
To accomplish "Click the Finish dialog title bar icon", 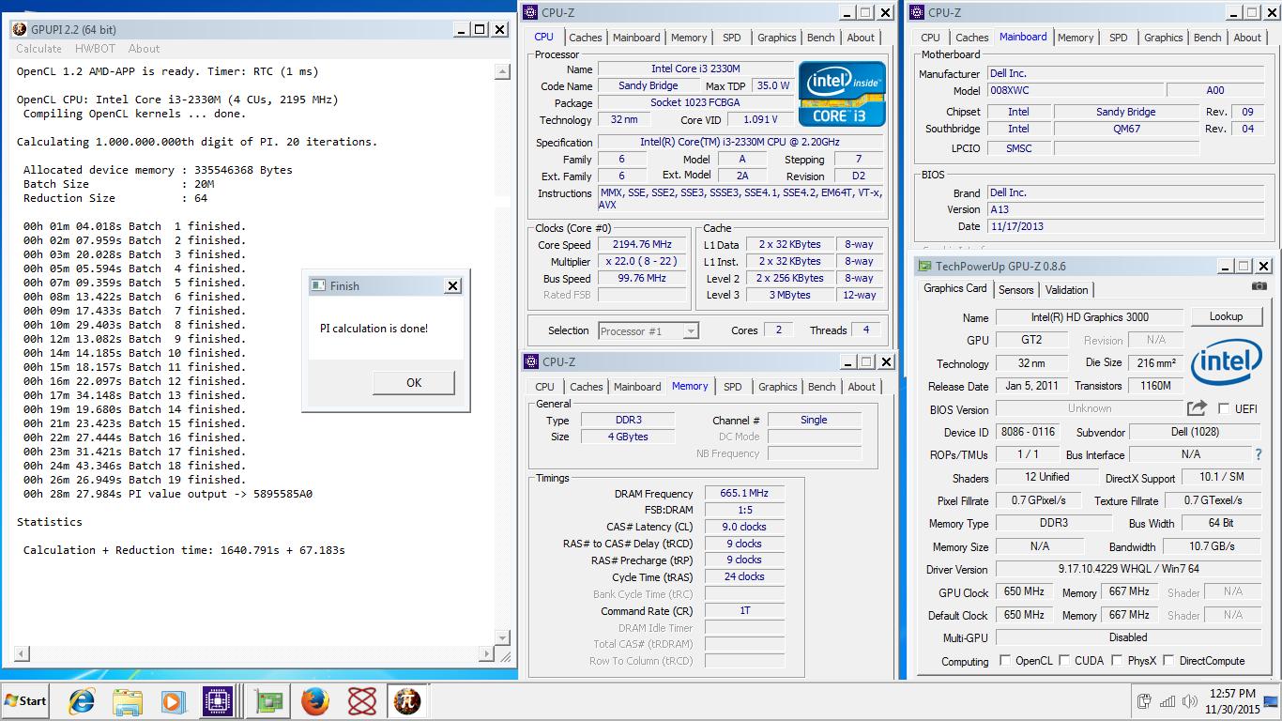I will pyautogui.click(x=316, y=285).
